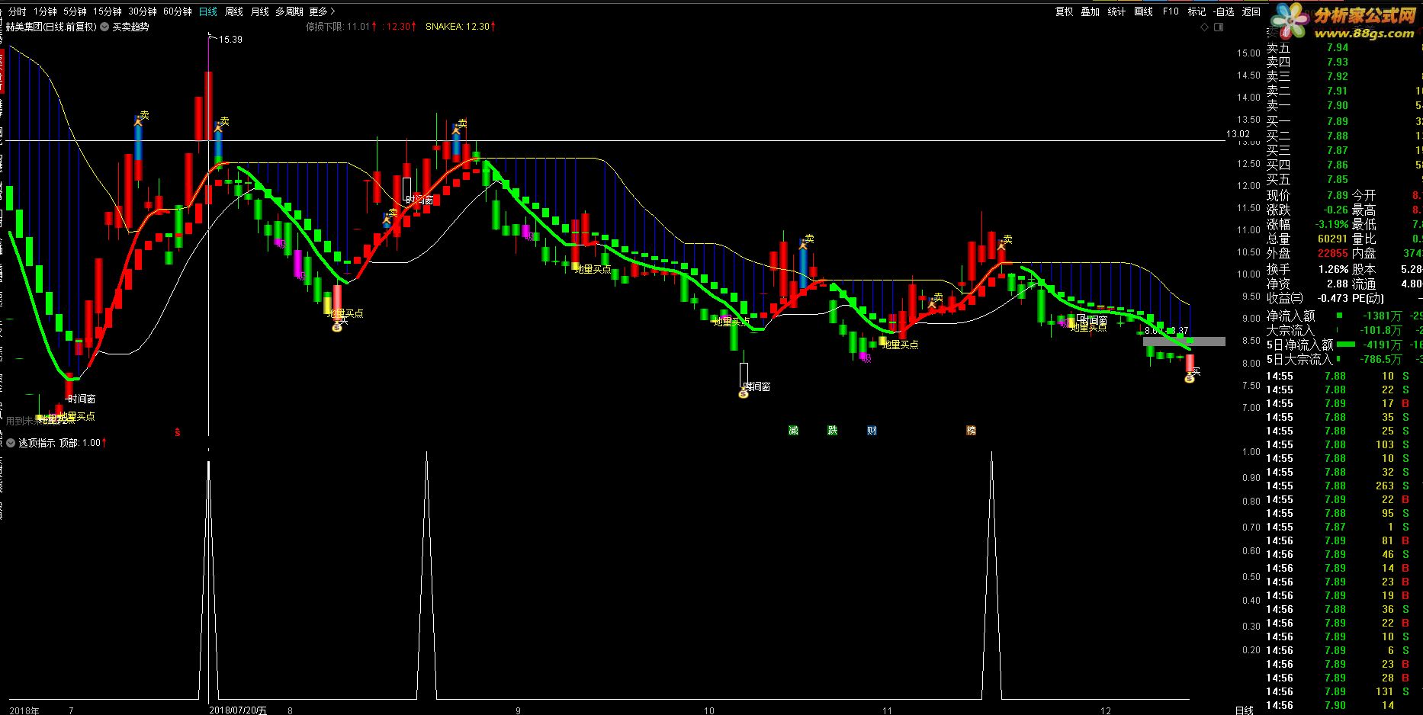Click the 卖四 ask price 7.93

coord(1337,62)
